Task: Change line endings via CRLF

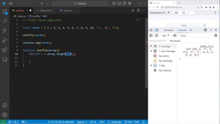Action: (102, 122)
